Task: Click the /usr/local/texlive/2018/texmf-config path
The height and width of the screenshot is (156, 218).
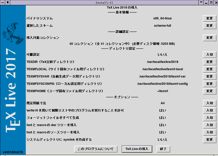Action: pos(162,84)
